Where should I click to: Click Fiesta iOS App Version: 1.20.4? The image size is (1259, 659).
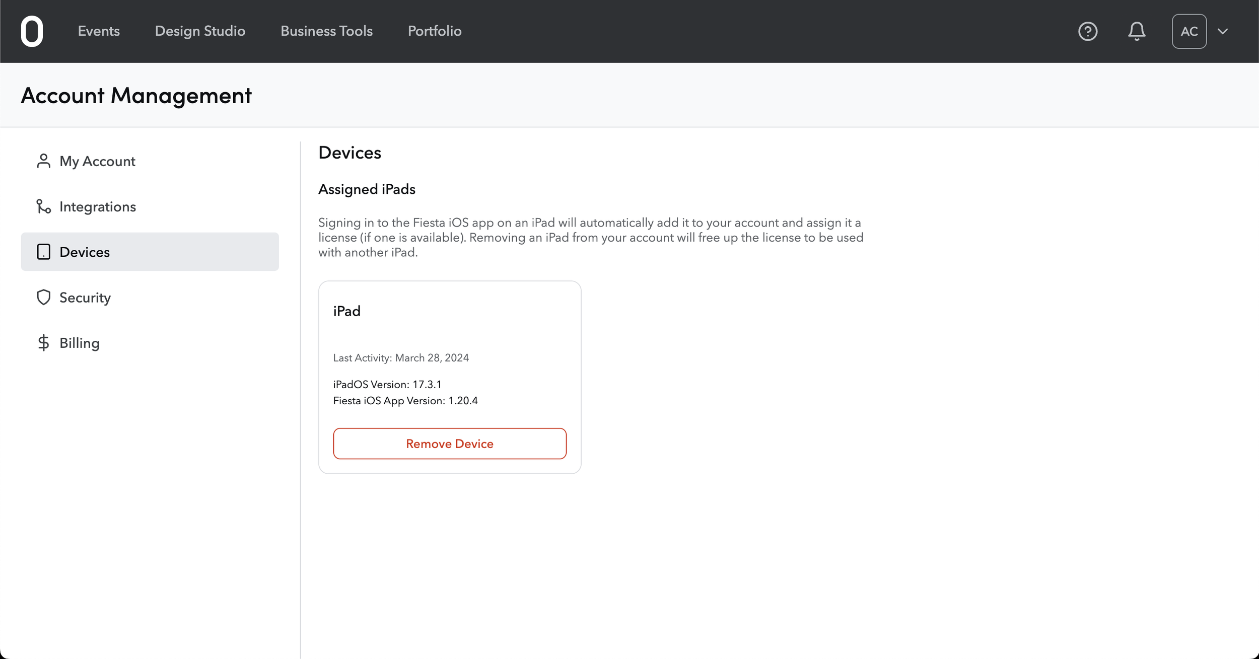pos(405,401)
